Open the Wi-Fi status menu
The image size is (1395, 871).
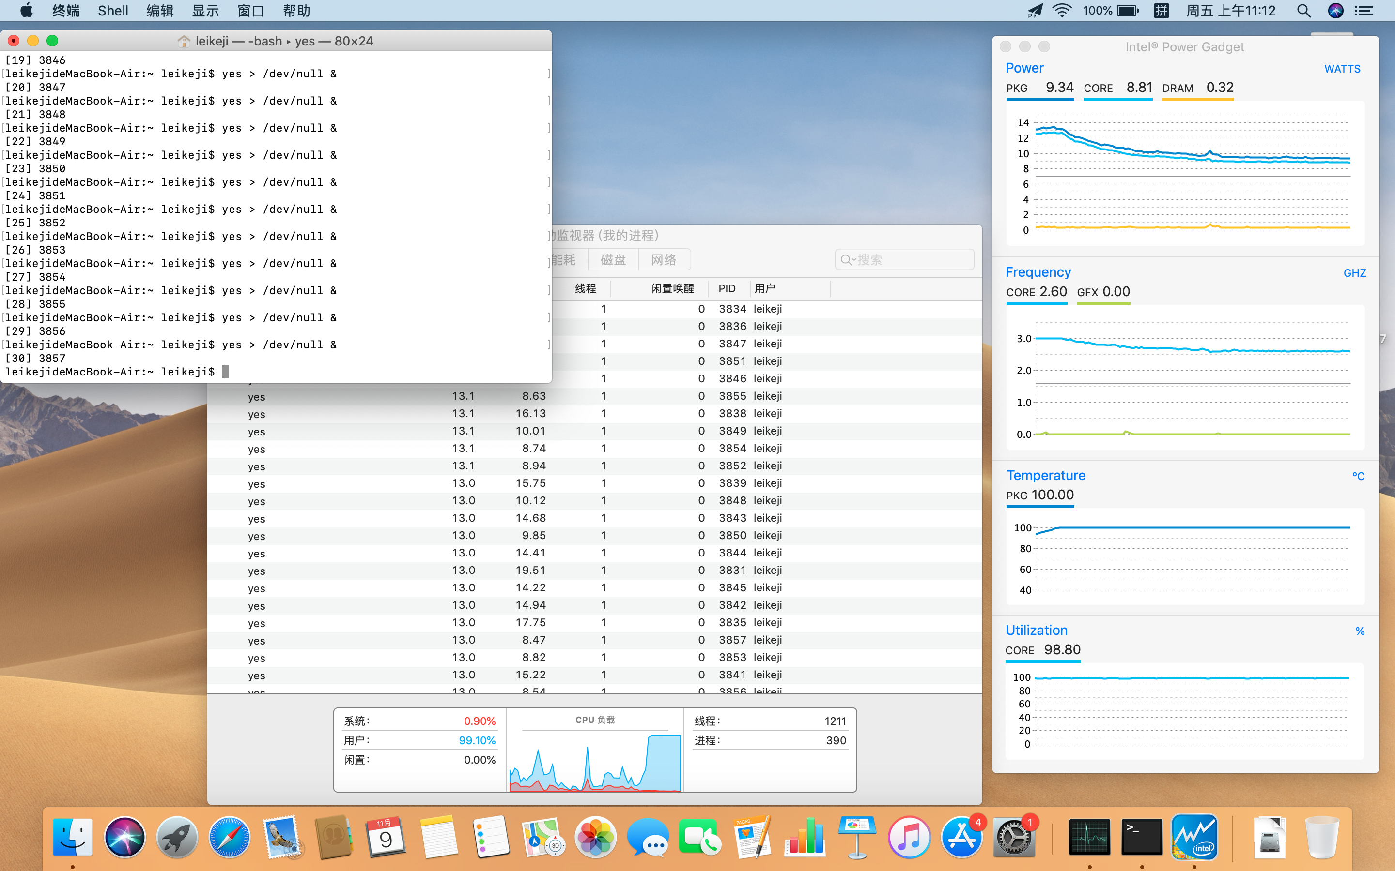[x=1061, y=11]
